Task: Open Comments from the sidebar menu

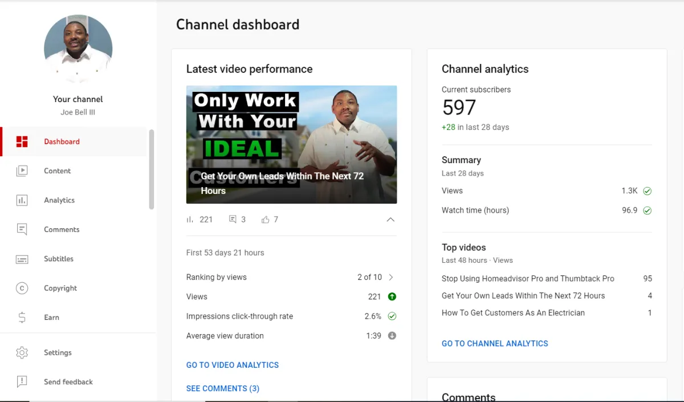Action: (74, 229)
